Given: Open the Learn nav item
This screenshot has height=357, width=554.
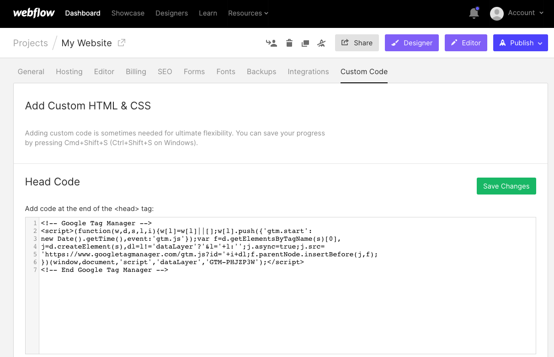Looking at the screenshot, I should pos(208,13).
